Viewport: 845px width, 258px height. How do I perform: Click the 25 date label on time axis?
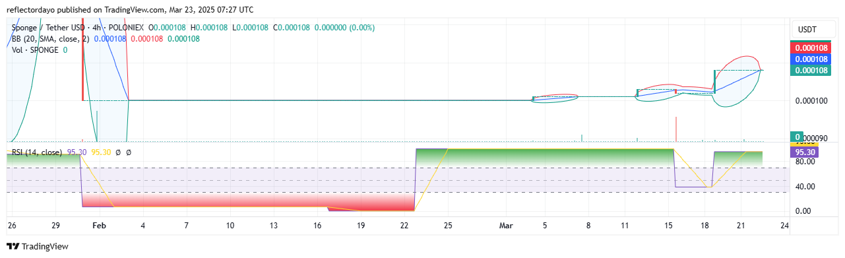coord(448,226)
